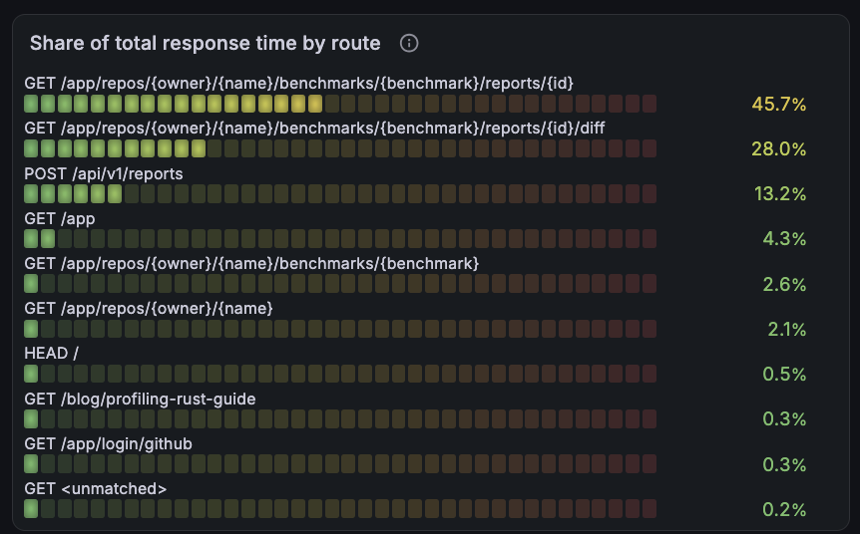The width and height of the screenshot is (860, 534).
Task: Select the 2.1% value
Action: coord(787,329)
